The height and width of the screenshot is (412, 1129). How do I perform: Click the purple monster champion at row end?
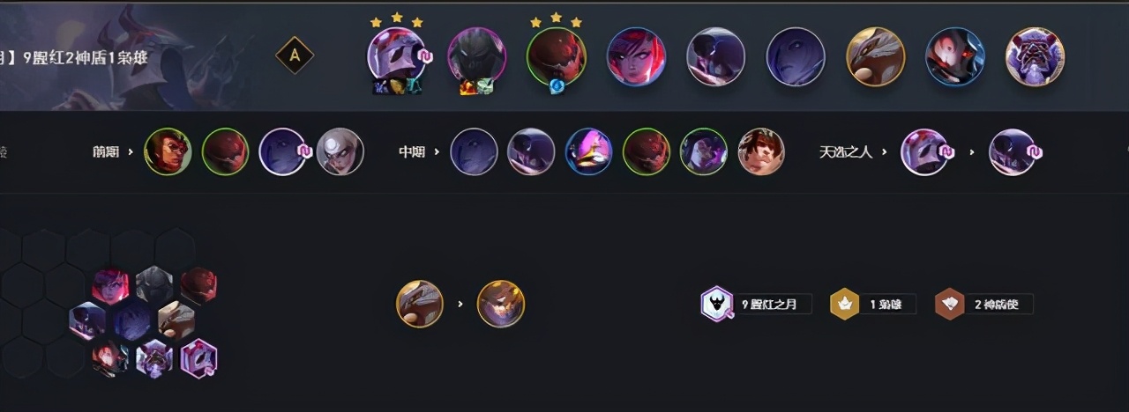point(1036,56)
